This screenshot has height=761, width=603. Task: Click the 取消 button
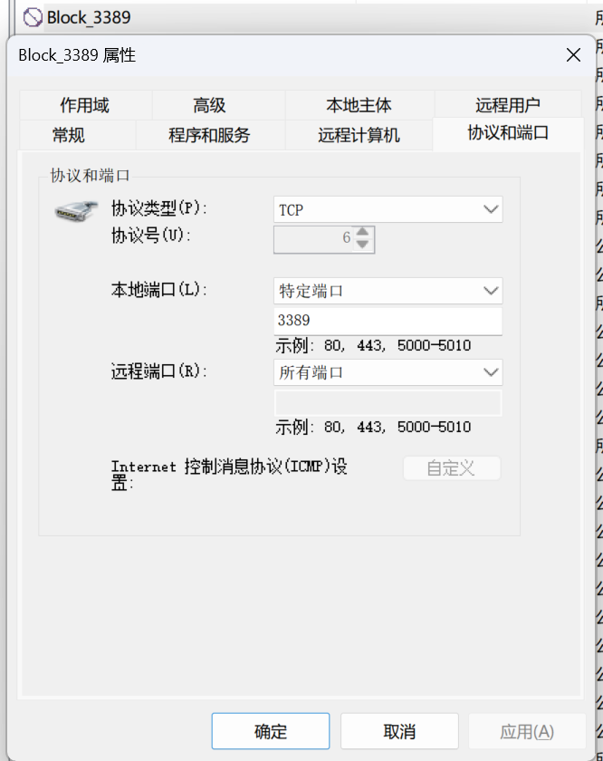[x=399, y=731]
